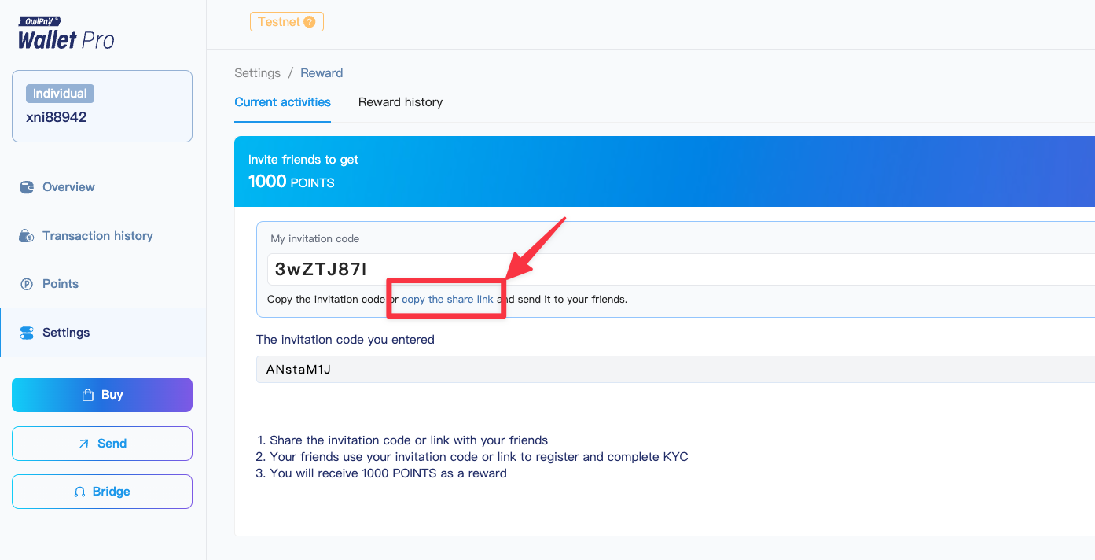Click the Testnet label text
Screen dimensions: 1095x560
click(278, 22)
